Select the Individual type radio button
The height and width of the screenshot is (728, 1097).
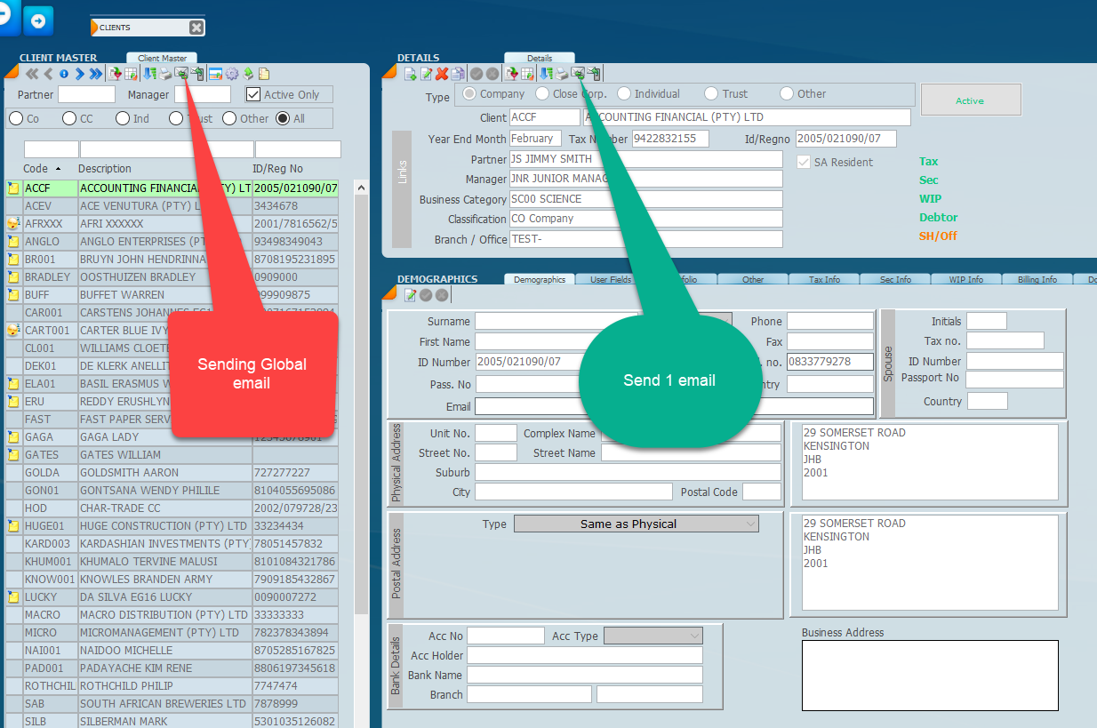pyautogui.click(x=624, y=94)
